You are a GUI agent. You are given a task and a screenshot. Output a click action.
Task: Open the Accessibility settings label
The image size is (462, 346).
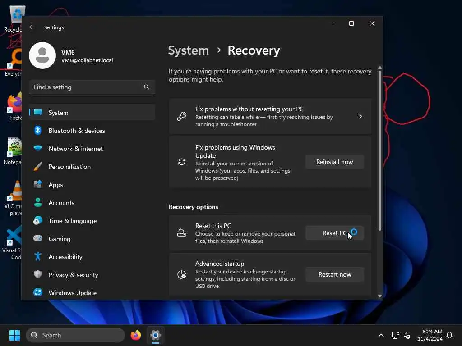(x=65, y=257)
